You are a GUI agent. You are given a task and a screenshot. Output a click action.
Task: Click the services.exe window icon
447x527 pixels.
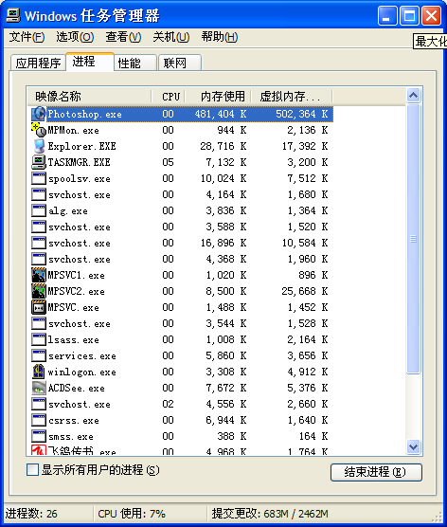(x=38, y=356)
